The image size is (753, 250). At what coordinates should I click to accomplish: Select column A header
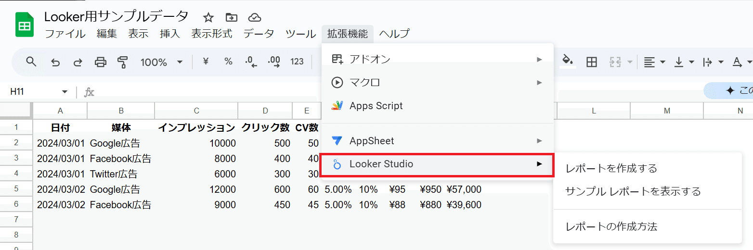pyautogui.click(x=60, y=111)
